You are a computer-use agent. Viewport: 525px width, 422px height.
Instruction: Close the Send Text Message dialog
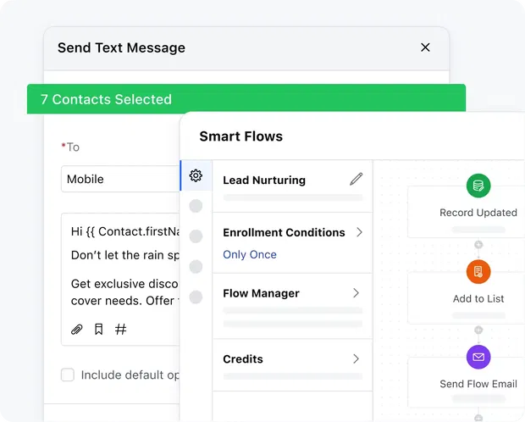(x=425, y=47)
